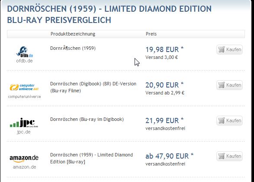
Task: Click the Produktbezeichnung column header
Action: [73, 34]
